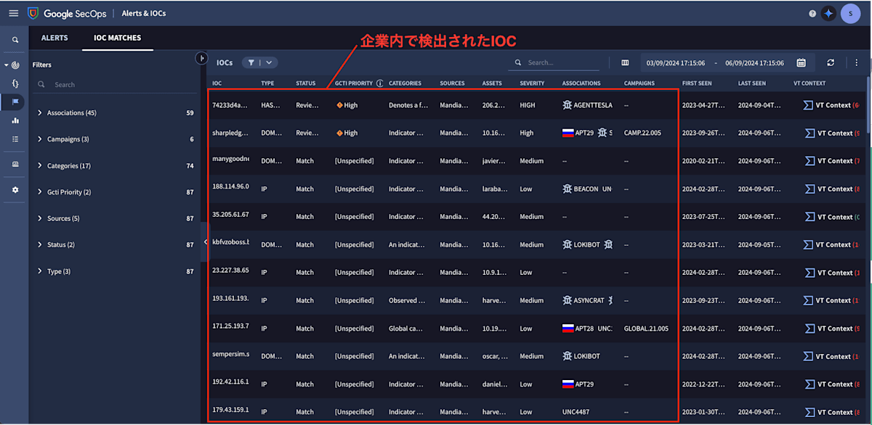This screenshot has height=425, width=872.
Task: Open VT Context link for 188.114.96.0 row
Action: tap(831, 189)
